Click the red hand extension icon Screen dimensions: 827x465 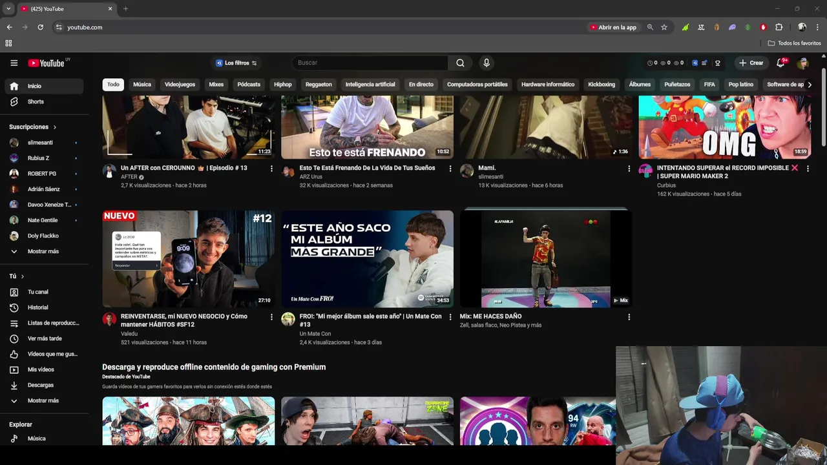[763, 27]
